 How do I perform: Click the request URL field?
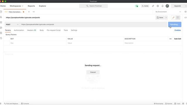coord(93,24)
